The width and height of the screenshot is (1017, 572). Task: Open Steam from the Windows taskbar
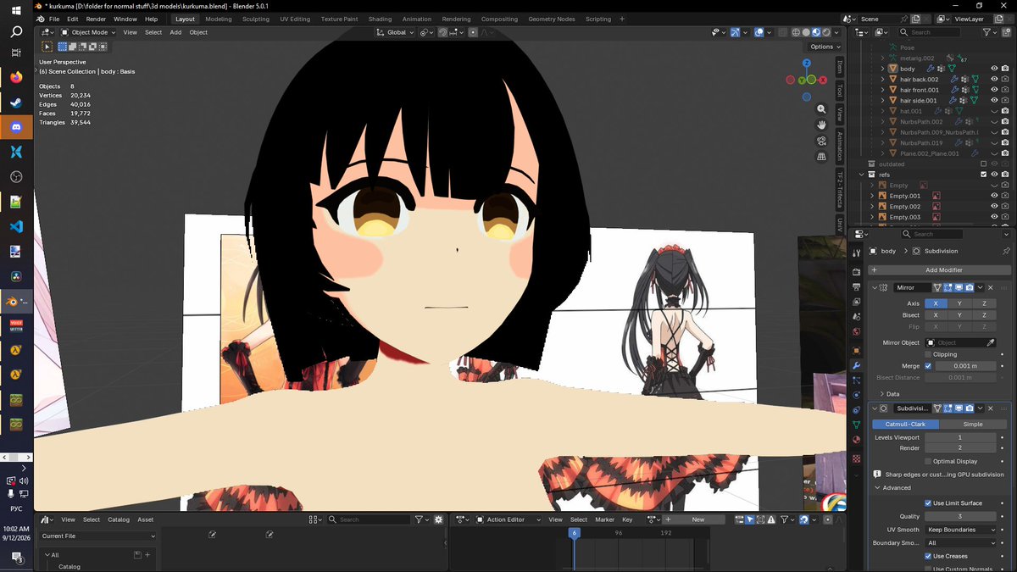click(x=15, y=102)
